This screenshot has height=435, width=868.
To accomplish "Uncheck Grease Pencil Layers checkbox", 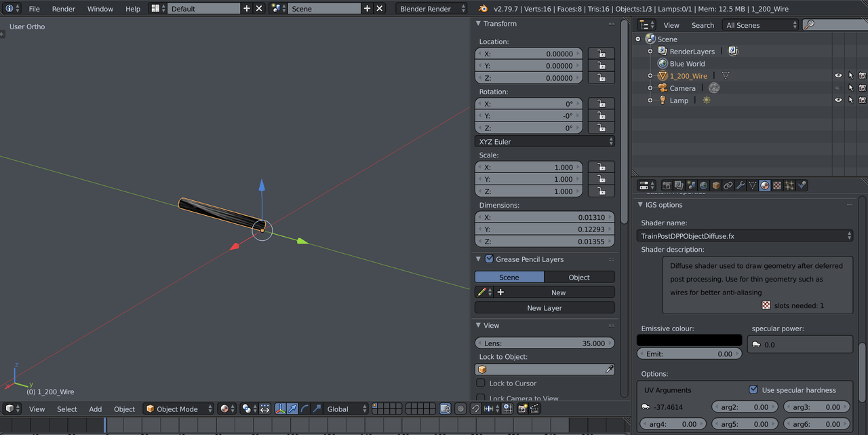I will (x=489, y=259).
